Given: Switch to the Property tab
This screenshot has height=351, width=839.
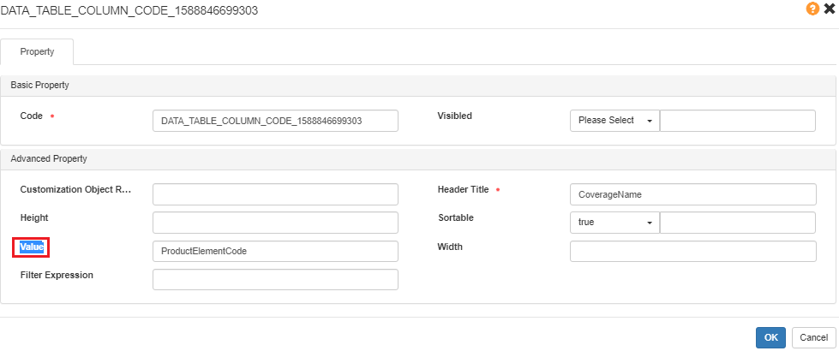Looking at the screenshot, I should pyautogui.click(x=37, y=51).
